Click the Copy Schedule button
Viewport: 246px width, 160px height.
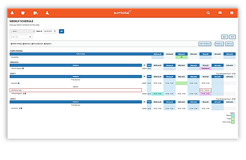coord(205,44)
